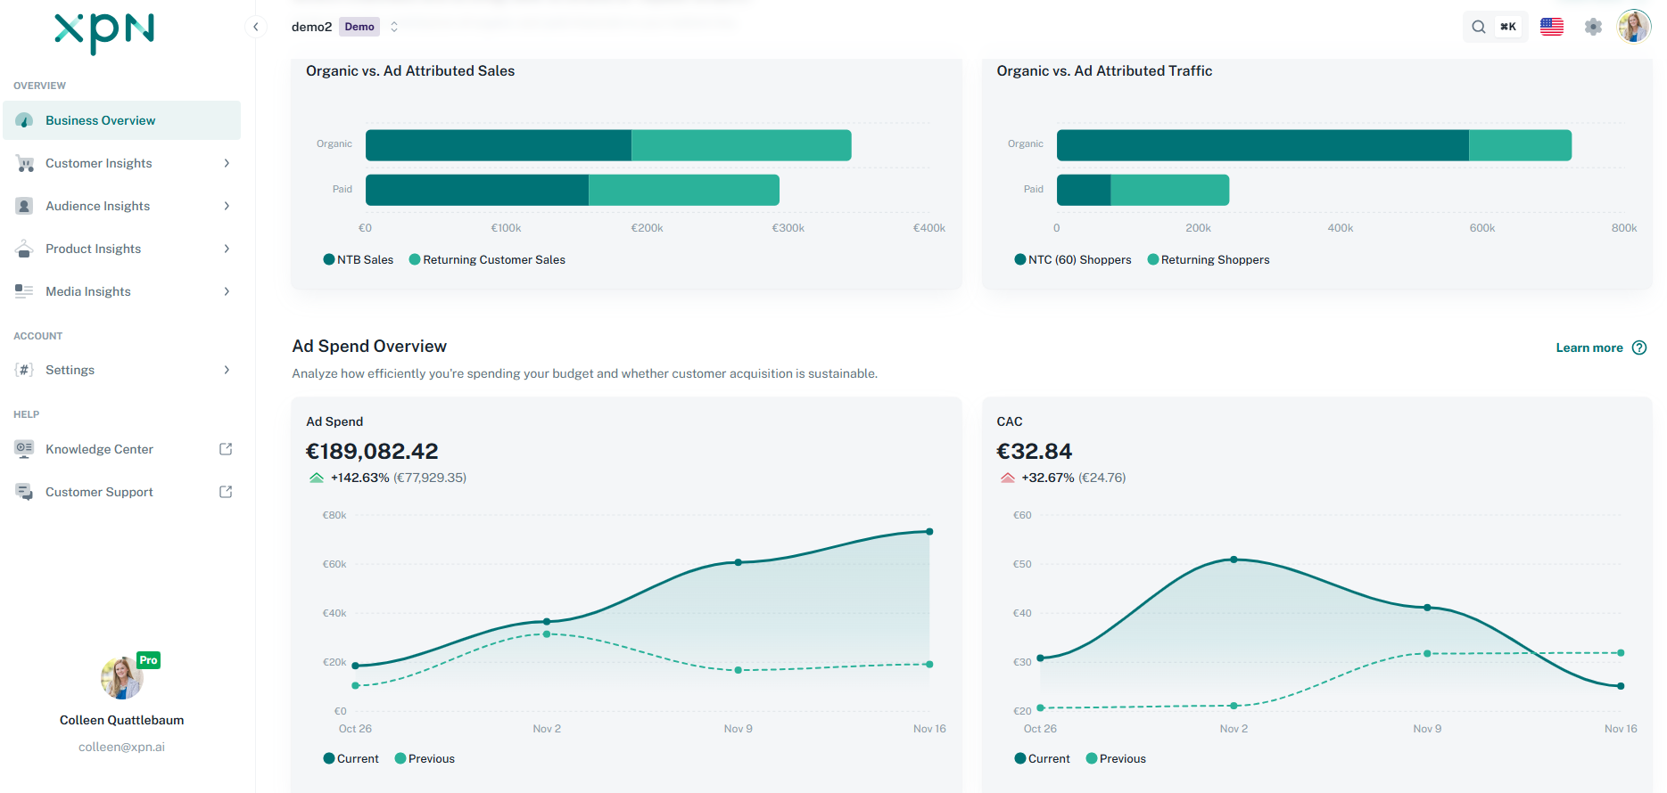Click the Audience Insights person icon
The width and height of the screenshot is (1667, 793).
point(25,206)
